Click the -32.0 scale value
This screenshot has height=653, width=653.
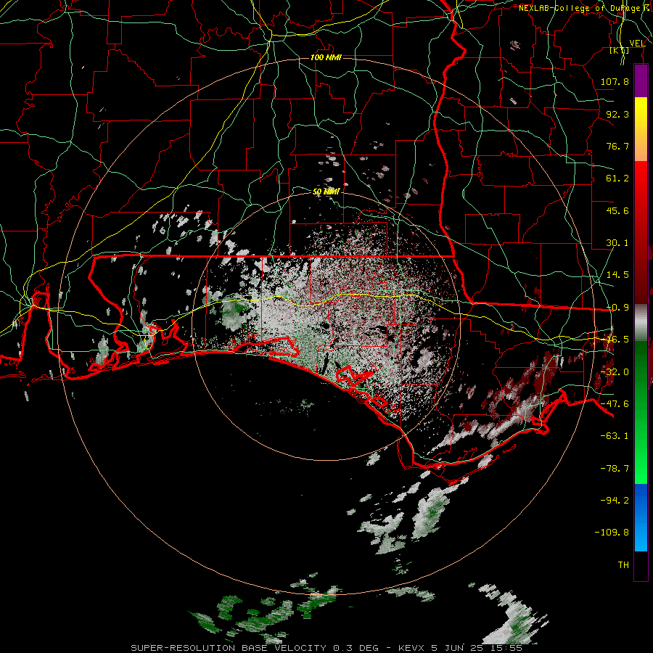coord(615,372)
